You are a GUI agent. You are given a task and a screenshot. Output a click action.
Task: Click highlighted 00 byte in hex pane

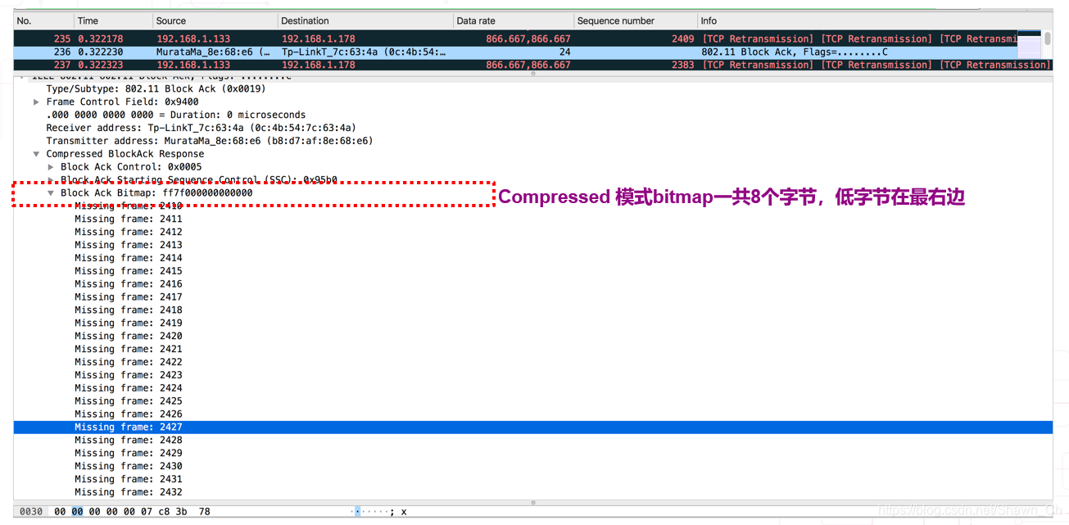coord(77,512)
